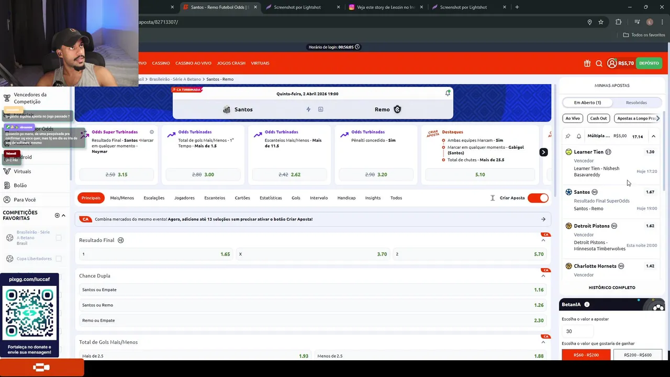Bookmark this page with the star icon
Screen dimensions: 670x377
[x=601, y=22]
